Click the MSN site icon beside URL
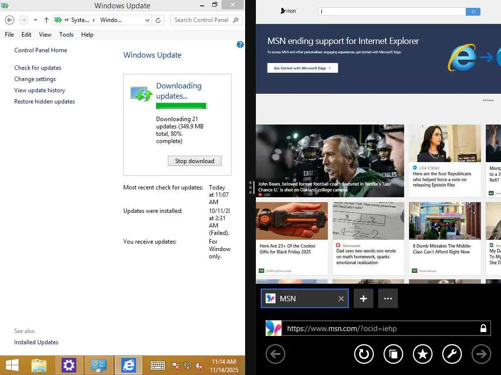The height and width of the screenshot is (375, 501). [273, 328]
